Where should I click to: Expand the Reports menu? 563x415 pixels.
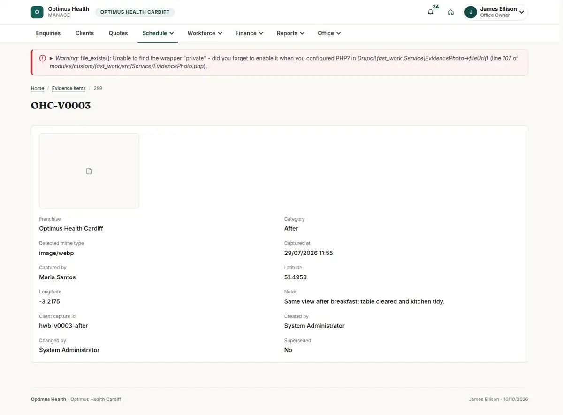click(x=290, y=33)
